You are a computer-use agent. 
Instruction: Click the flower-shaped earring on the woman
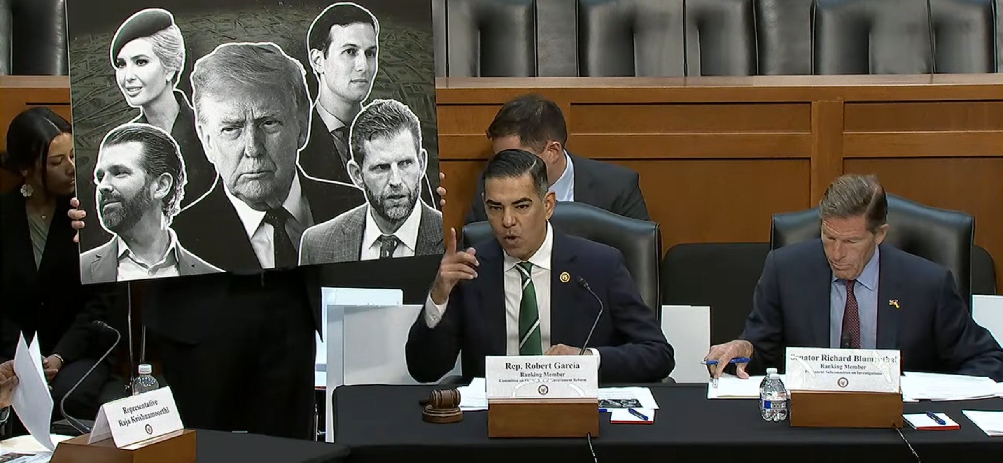[x=26, y=190]
